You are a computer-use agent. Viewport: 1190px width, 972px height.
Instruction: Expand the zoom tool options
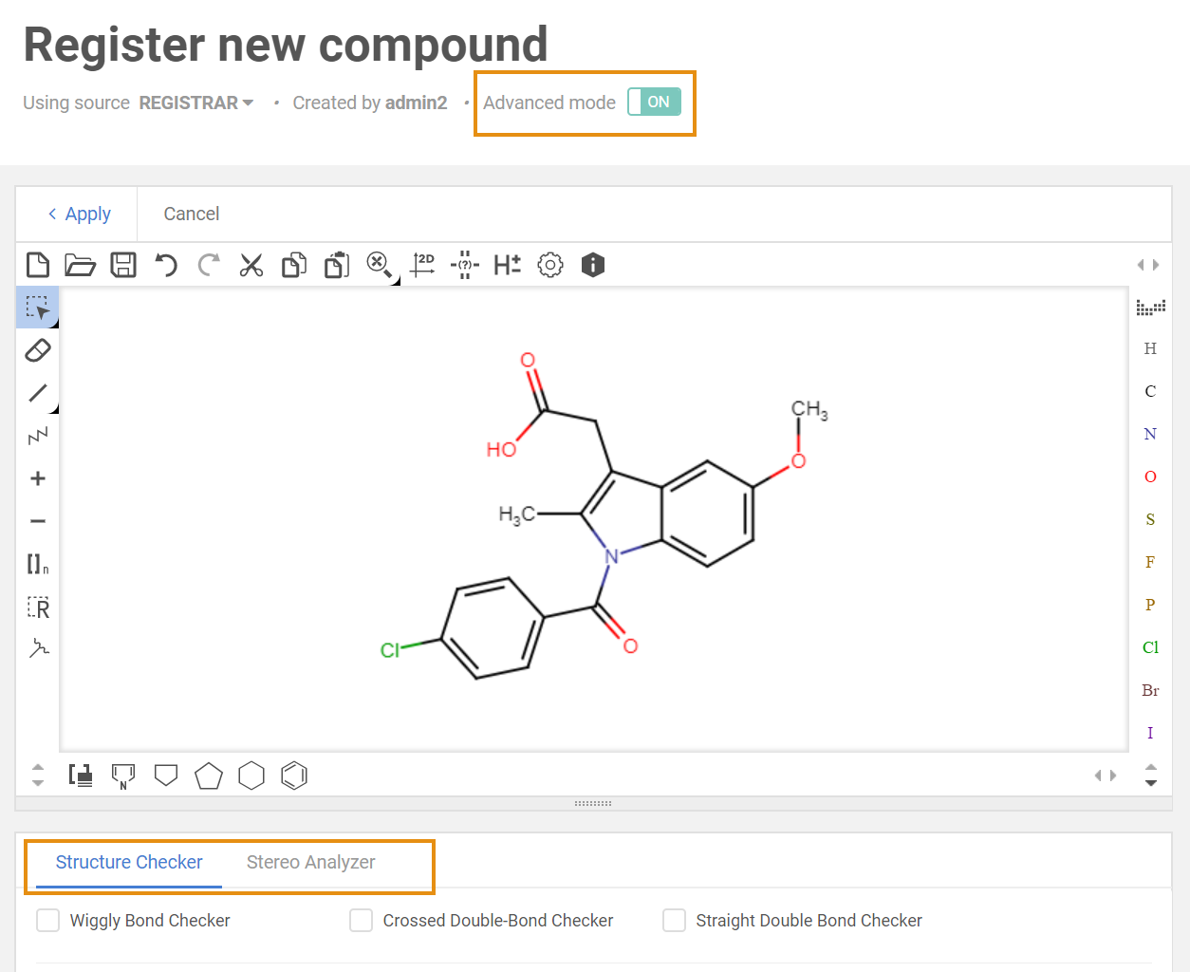395,281
